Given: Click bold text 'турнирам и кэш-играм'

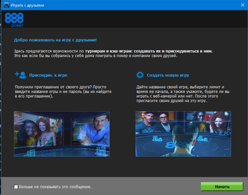Looking at the screenshot, I should pyautogui.click(x=108, y=51).
